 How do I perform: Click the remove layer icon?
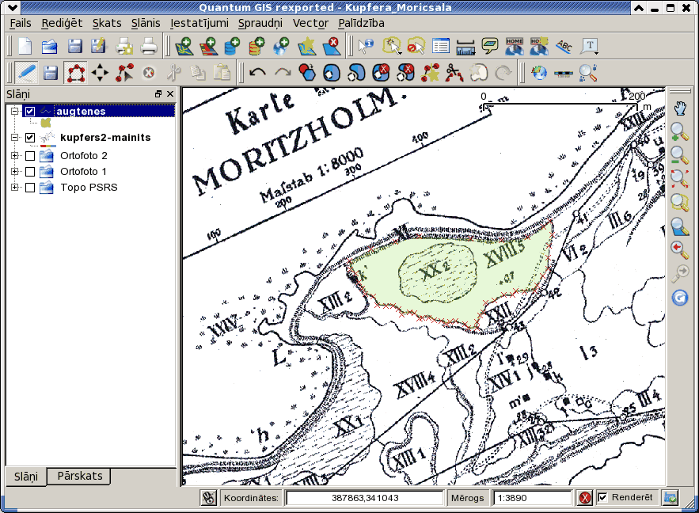(331, 46)
